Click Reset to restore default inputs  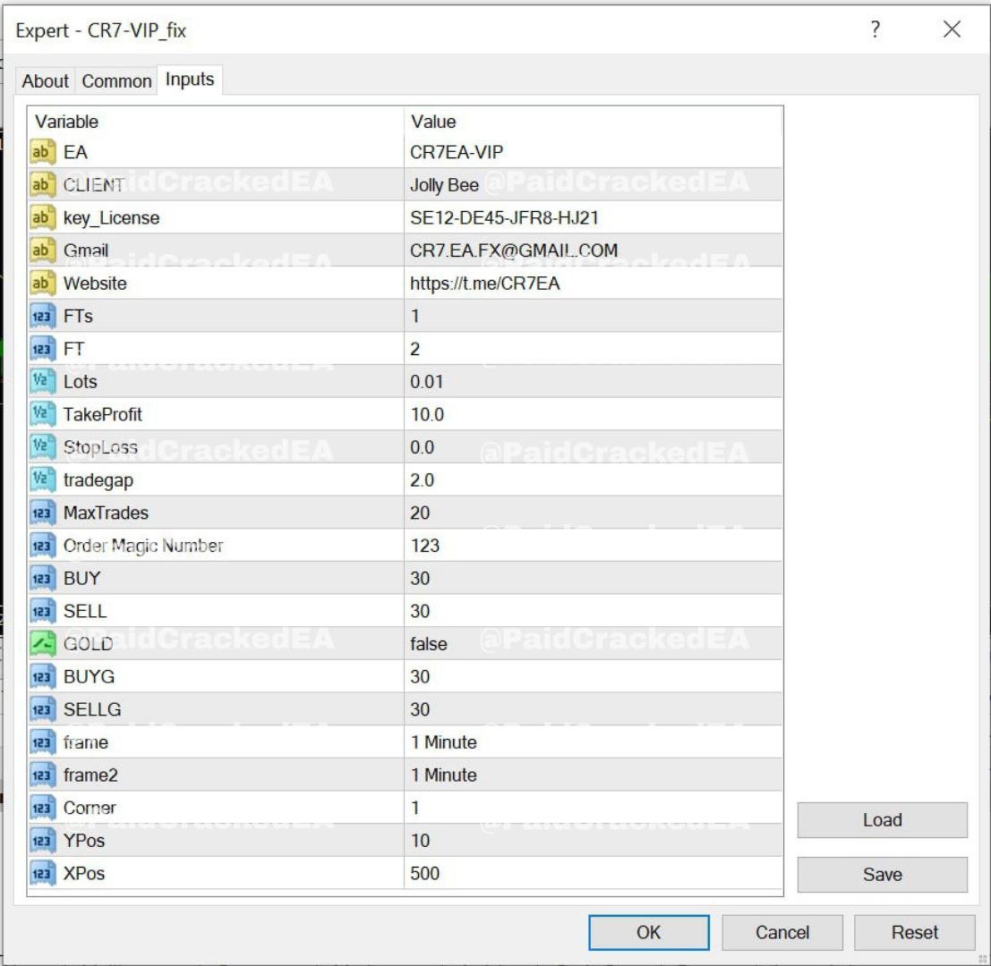click(x=914, y=932)
